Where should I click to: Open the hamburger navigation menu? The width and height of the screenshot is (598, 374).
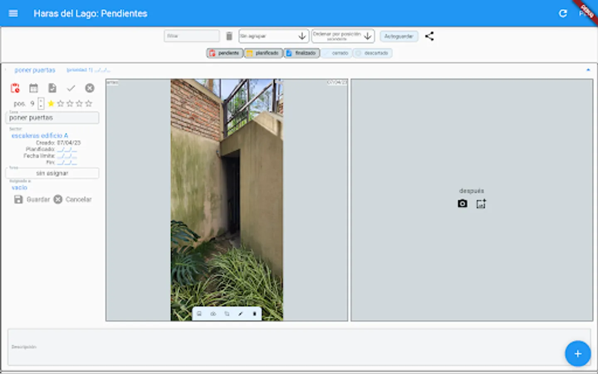13,13
